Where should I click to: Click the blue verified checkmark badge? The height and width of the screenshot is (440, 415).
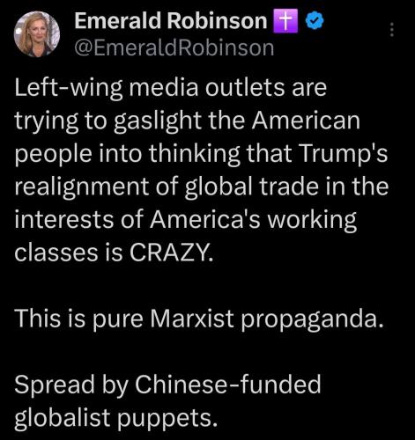coord(315,20)
